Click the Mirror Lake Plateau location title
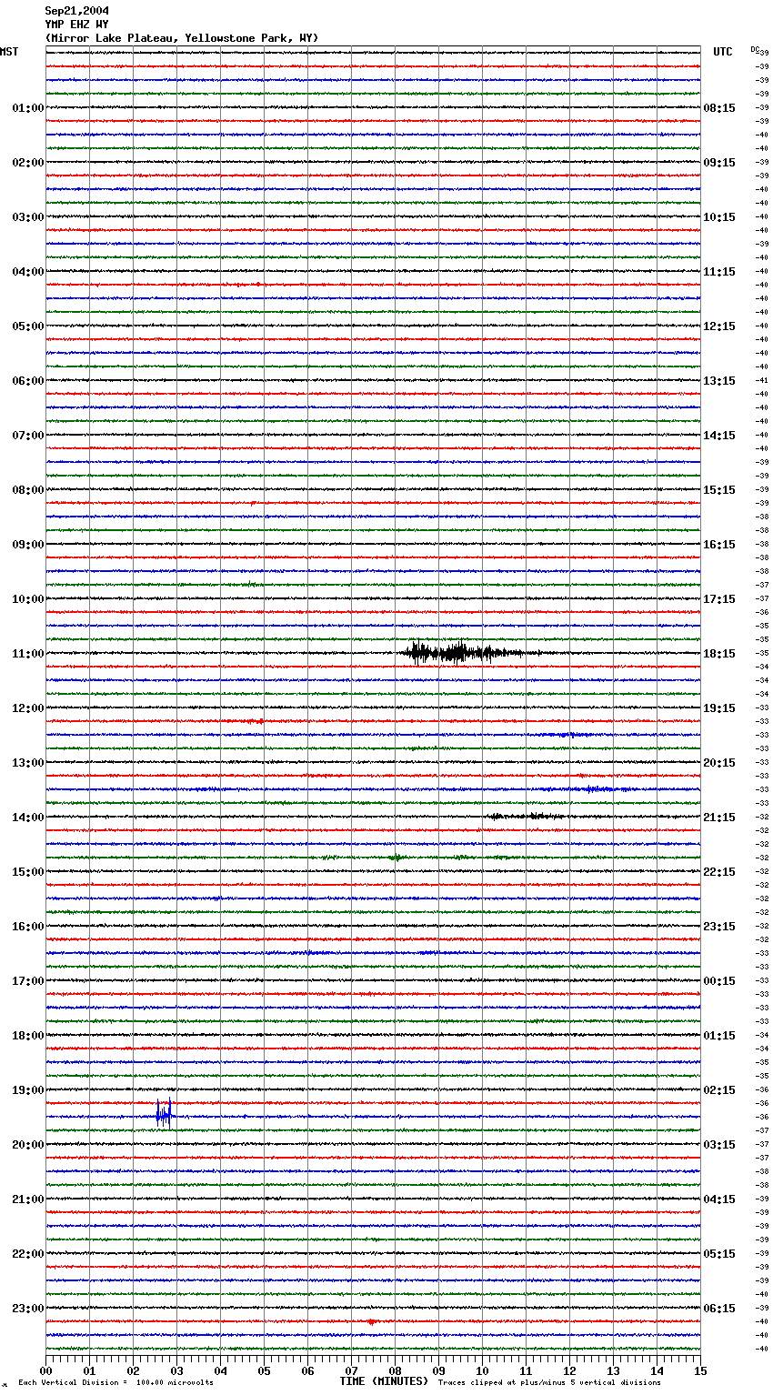This screenshot has height=1395, width=773. (x=182, y=38)
